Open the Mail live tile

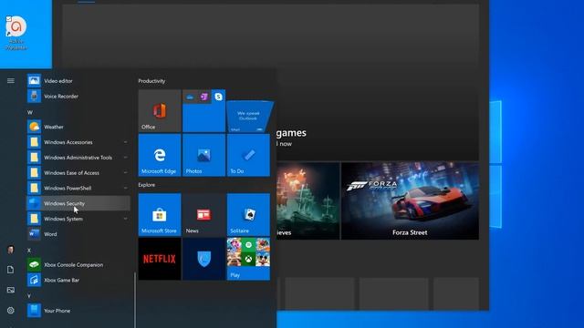249,117
